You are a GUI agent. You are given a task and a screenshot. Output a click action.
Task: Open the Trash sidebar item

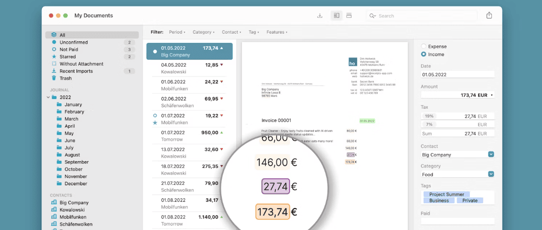(92, 78)
